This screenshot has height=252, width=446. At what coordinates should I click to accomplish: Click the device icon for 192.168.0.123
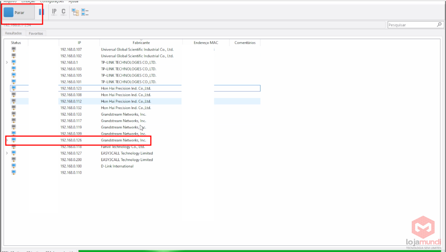(x=14, y=88)
